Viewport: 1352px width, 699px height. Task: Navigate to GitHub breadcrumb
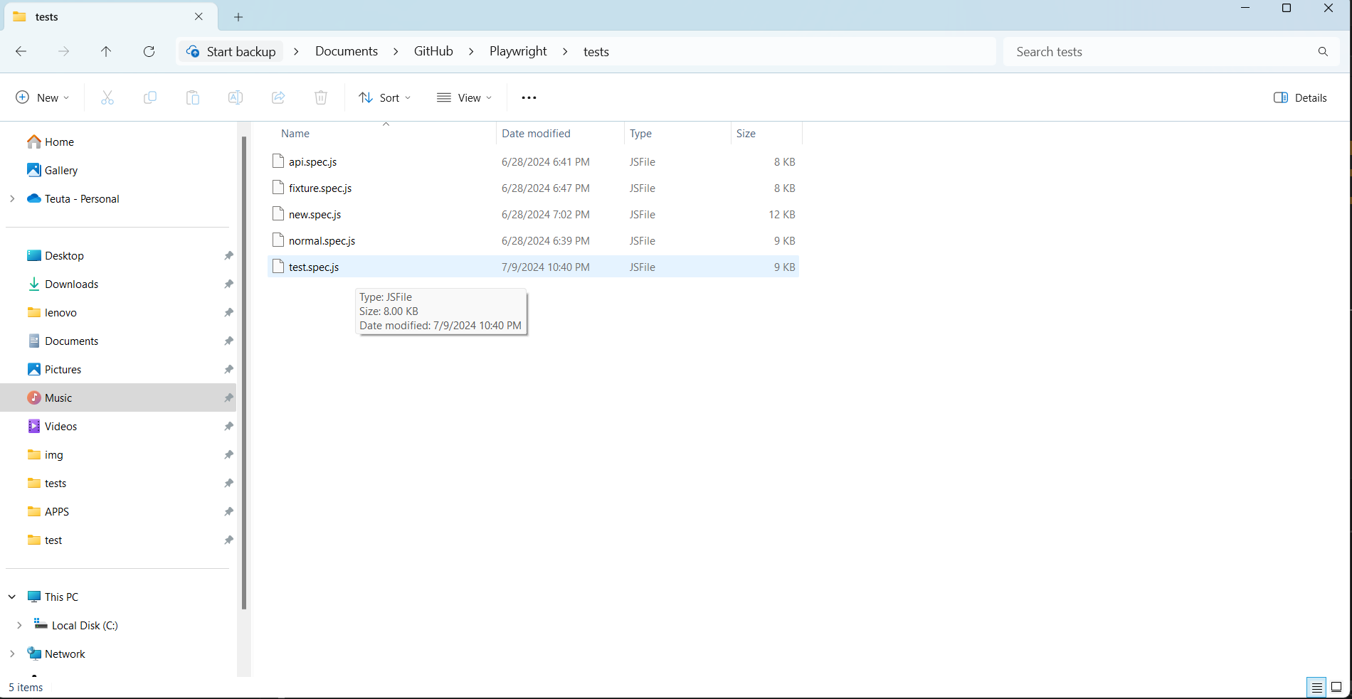[433, 51]
